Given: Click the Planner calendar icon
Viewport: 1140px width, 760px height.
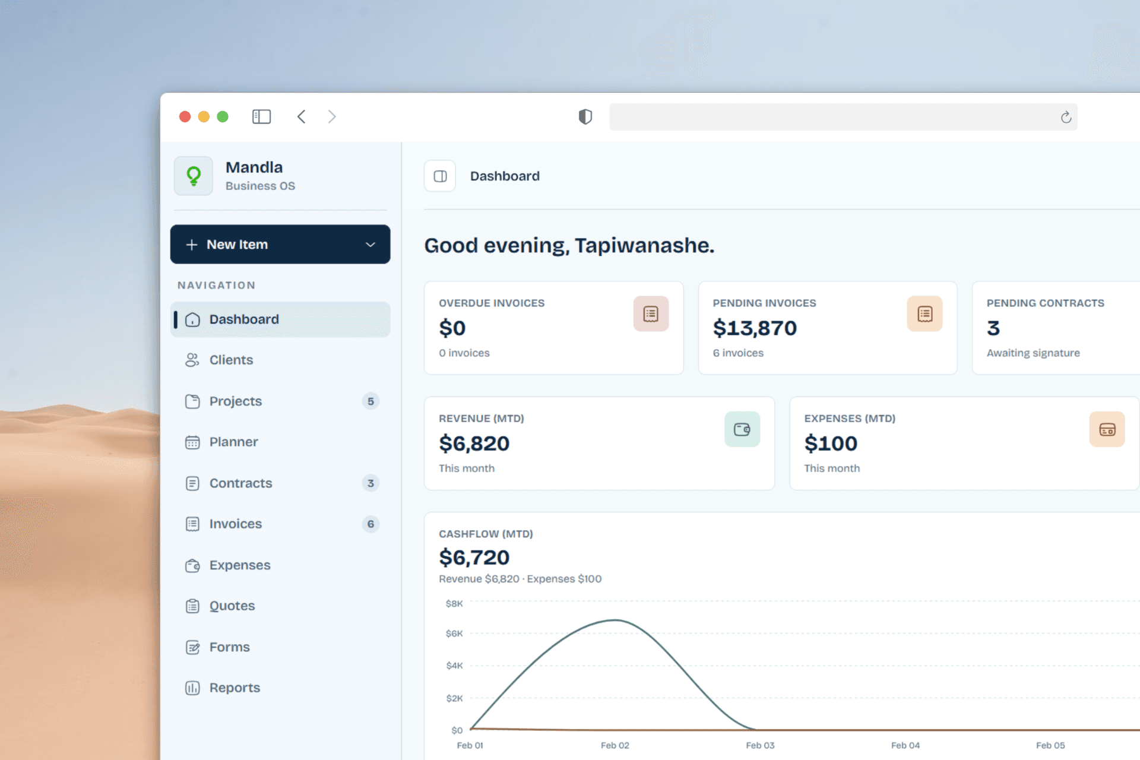Looking at the screenshot, I should click(x=192, y=442).
